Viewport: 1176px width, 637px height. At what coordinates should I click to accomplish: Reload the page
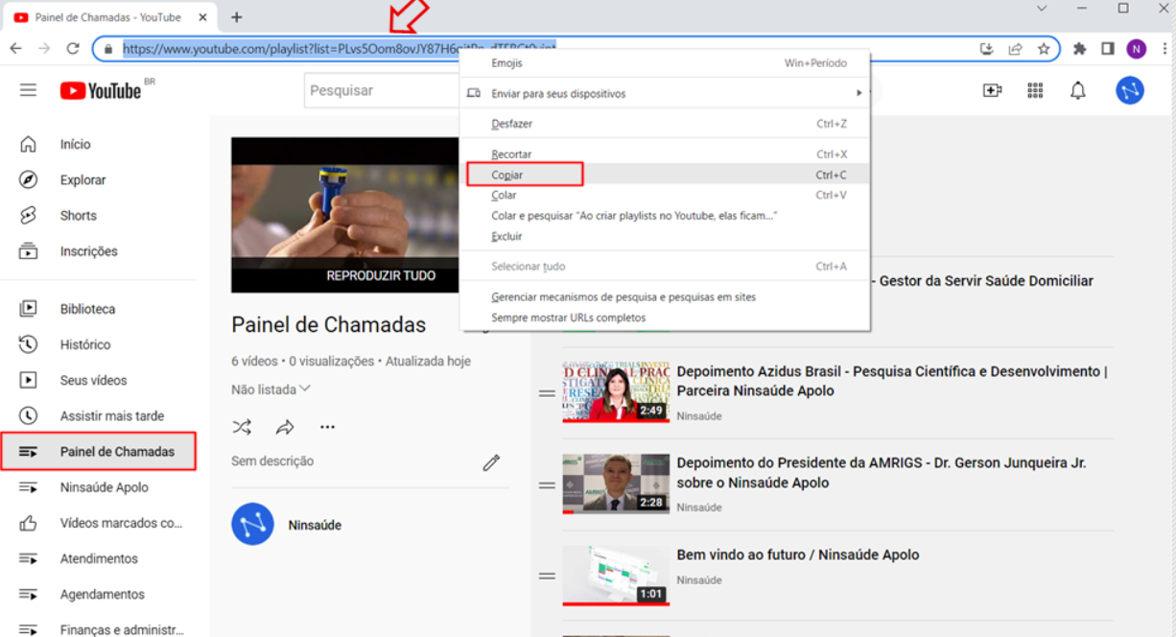73,48
